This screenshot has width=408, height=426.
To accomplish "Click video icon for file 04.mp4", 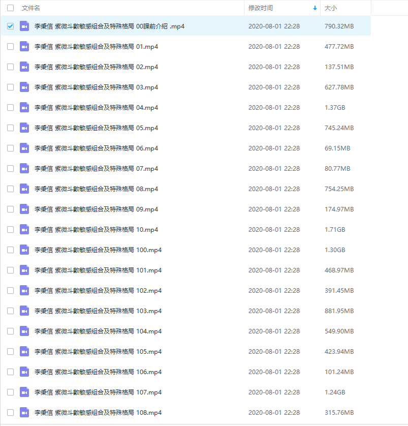I will 24,108.
